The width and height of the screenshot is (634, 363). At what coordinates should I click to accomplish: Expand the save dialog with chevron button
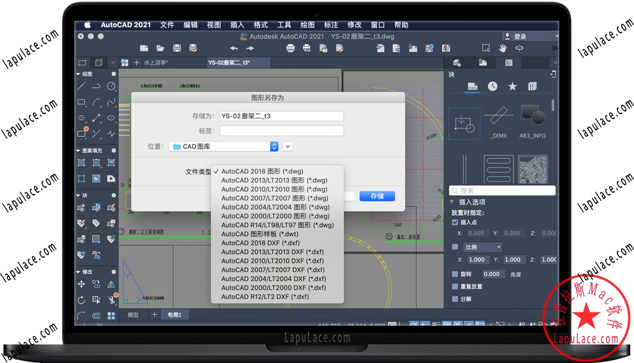(x=288, y=147)
